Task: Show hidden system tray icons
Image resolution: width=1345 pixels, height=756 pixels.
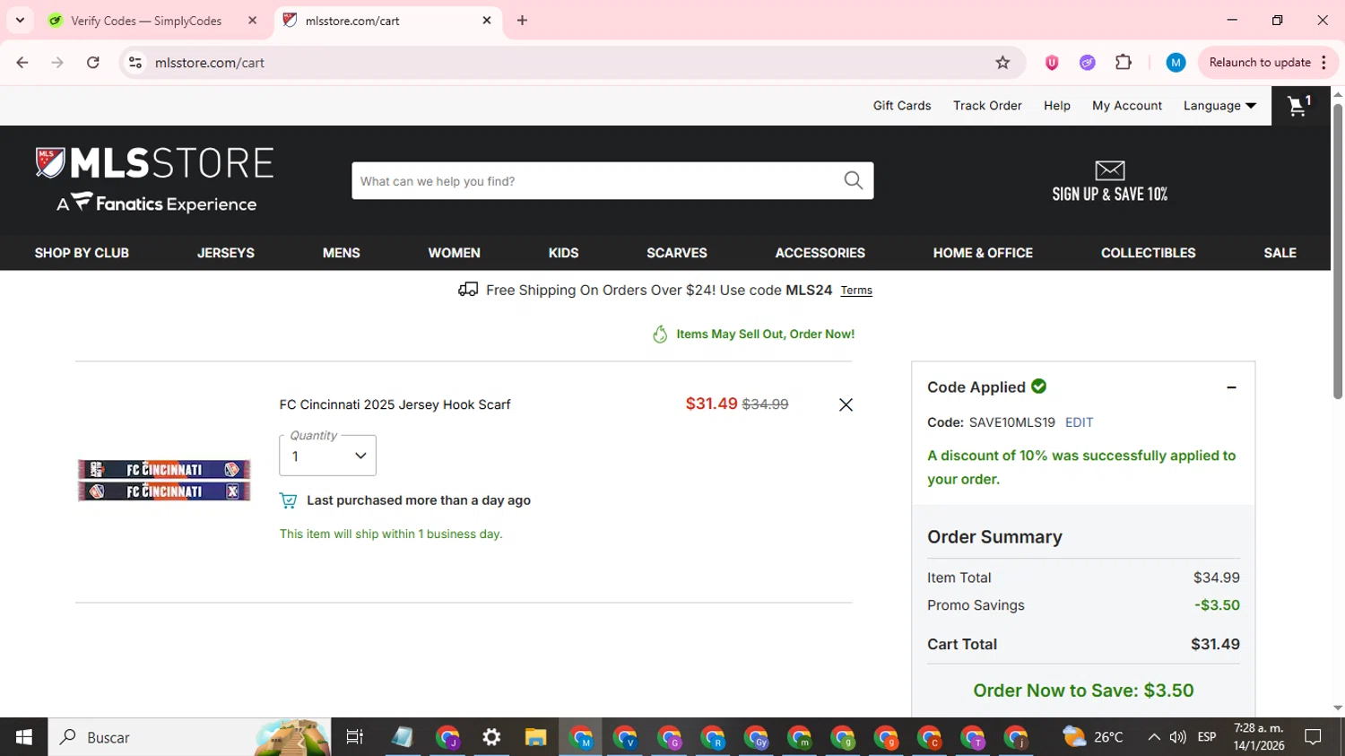Action: tap(1154, 737)
